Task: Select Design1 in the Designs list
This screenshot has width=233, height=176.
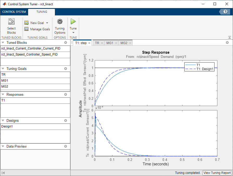Action: (7, 126)
